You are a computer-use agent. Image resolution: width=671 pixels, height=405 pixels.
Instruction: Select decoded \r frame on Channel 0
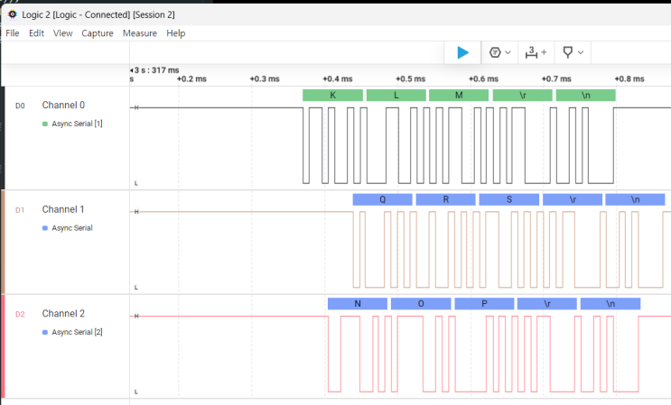523,96
